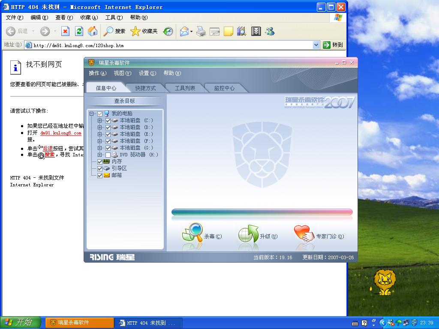Image resolution: width=439 pixels, height=329 pixels.
Task: Click the green umbrella tray icon
Action: point(399,323)
